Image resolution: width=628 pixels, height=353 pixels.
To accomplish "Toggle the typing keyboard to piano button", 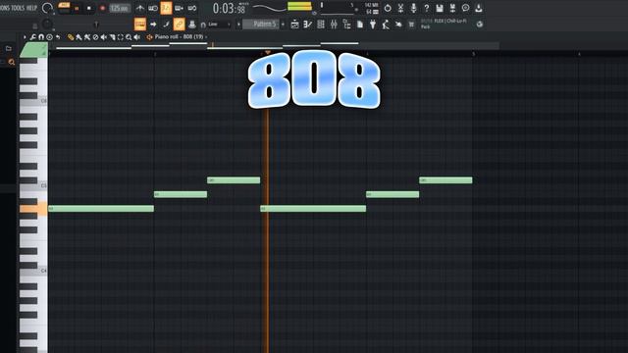I will coord(140,25).
